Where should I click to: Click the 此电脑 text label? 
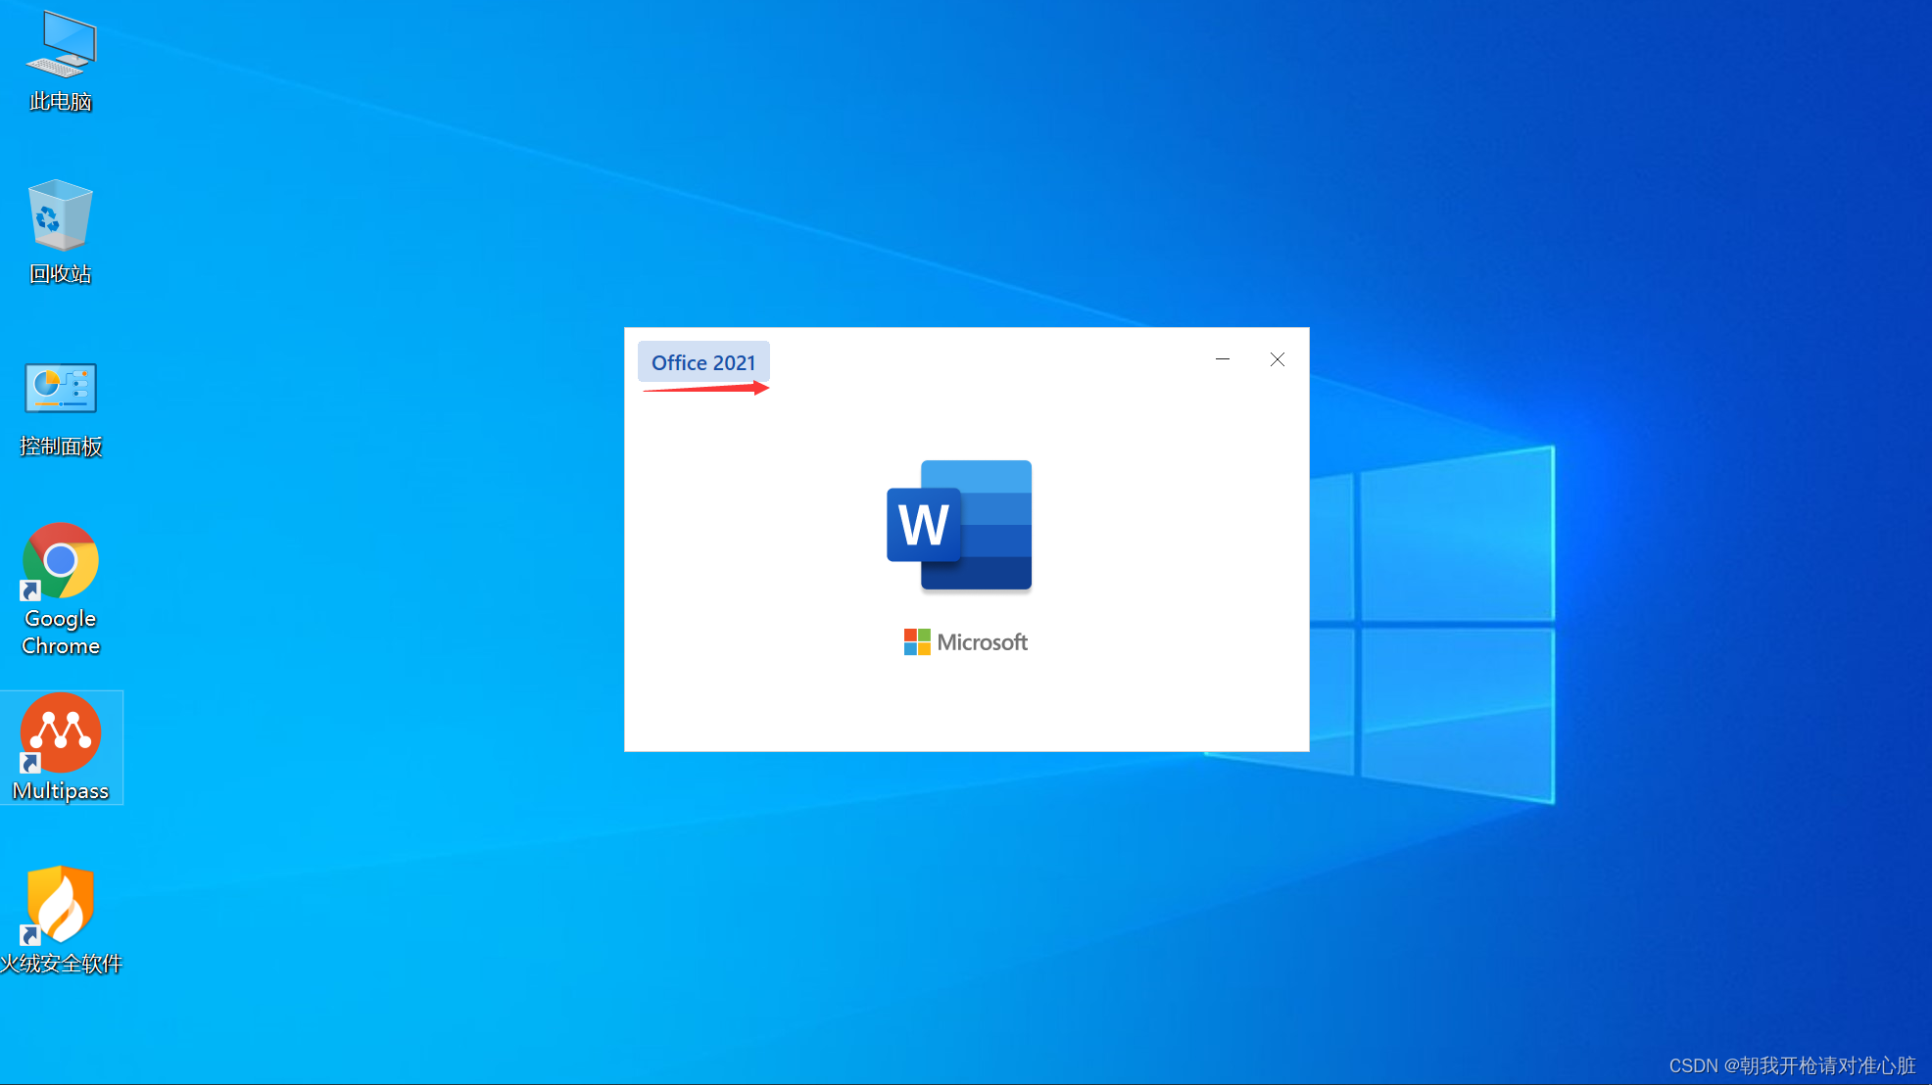pos(61,102)
